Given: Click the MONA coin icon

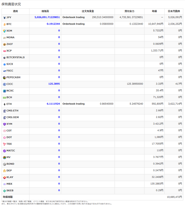Looking at the screenshot, I should [x=5, y=38].
